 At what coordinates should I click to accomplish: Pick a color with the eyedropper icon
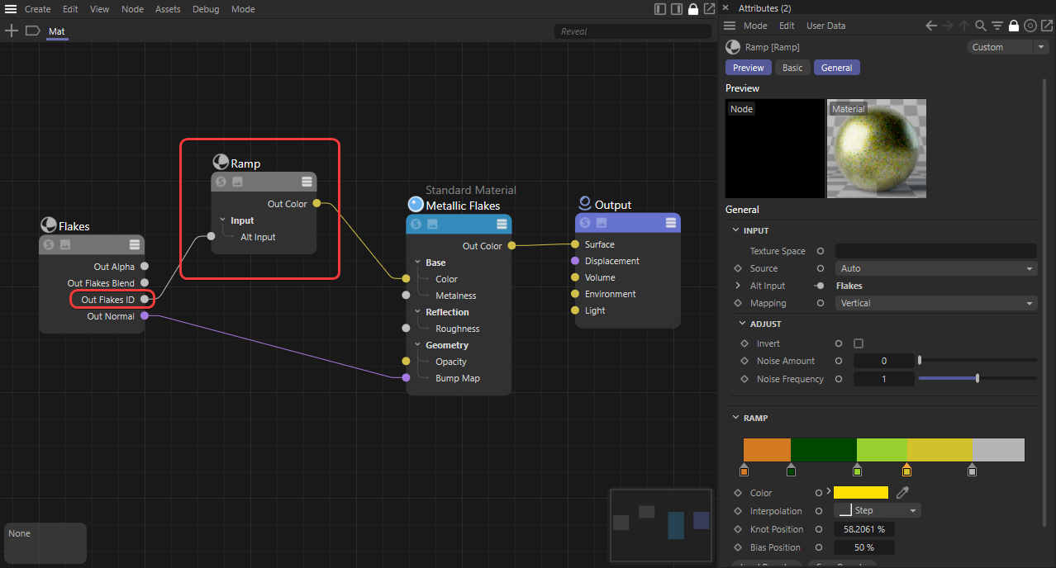902,493
